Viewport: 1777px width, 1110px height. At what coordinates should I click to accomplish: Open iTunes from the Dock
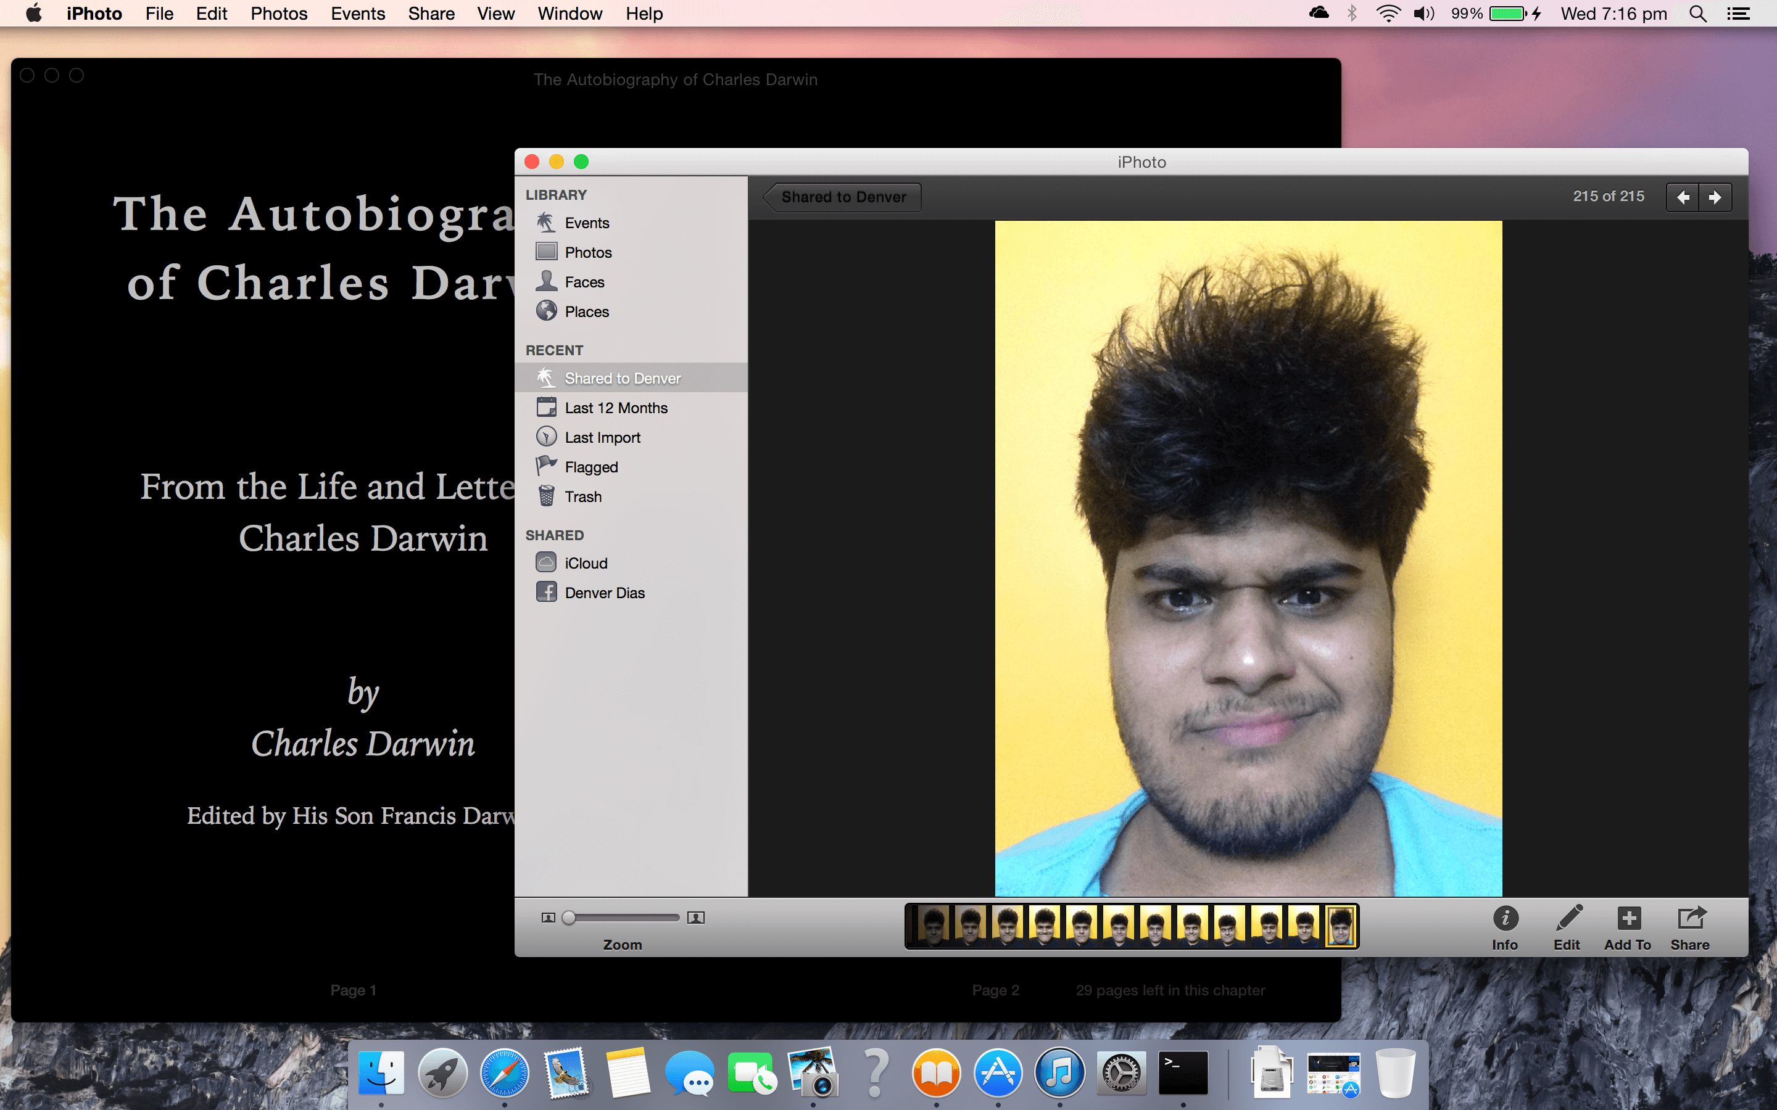pos(1059,1073)
